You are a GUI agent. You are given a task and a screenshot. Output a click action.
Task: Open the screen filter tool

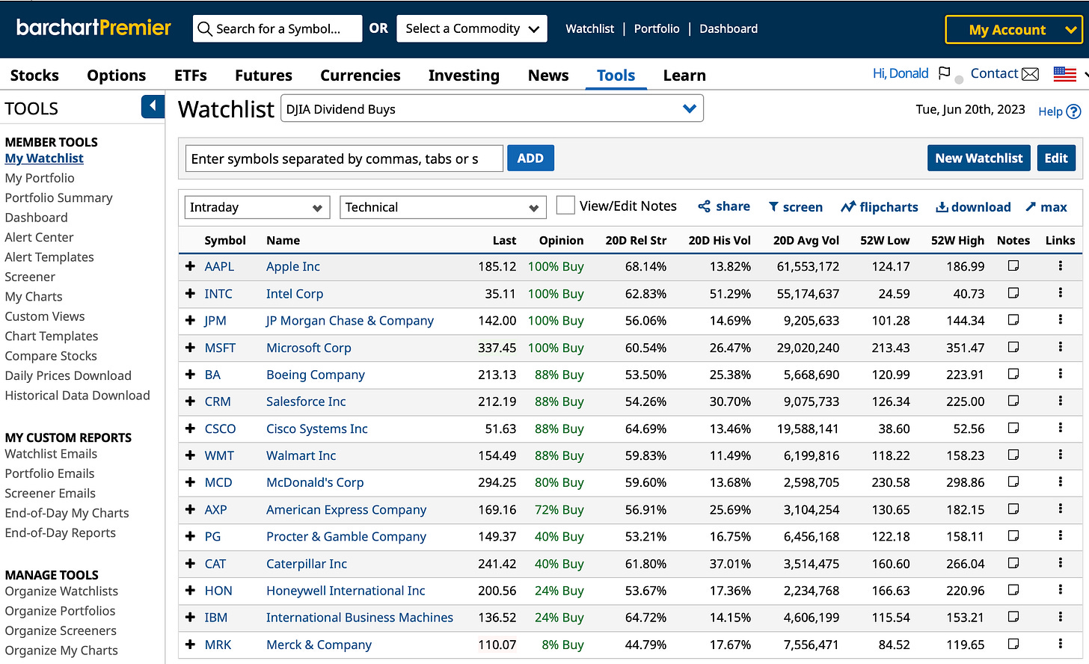pyautogui.click(x=795, y=207)
